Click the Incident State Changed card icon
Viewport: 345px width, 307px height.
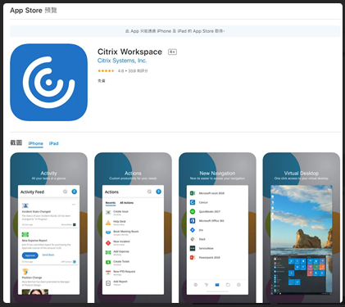(x=25, y=205)
